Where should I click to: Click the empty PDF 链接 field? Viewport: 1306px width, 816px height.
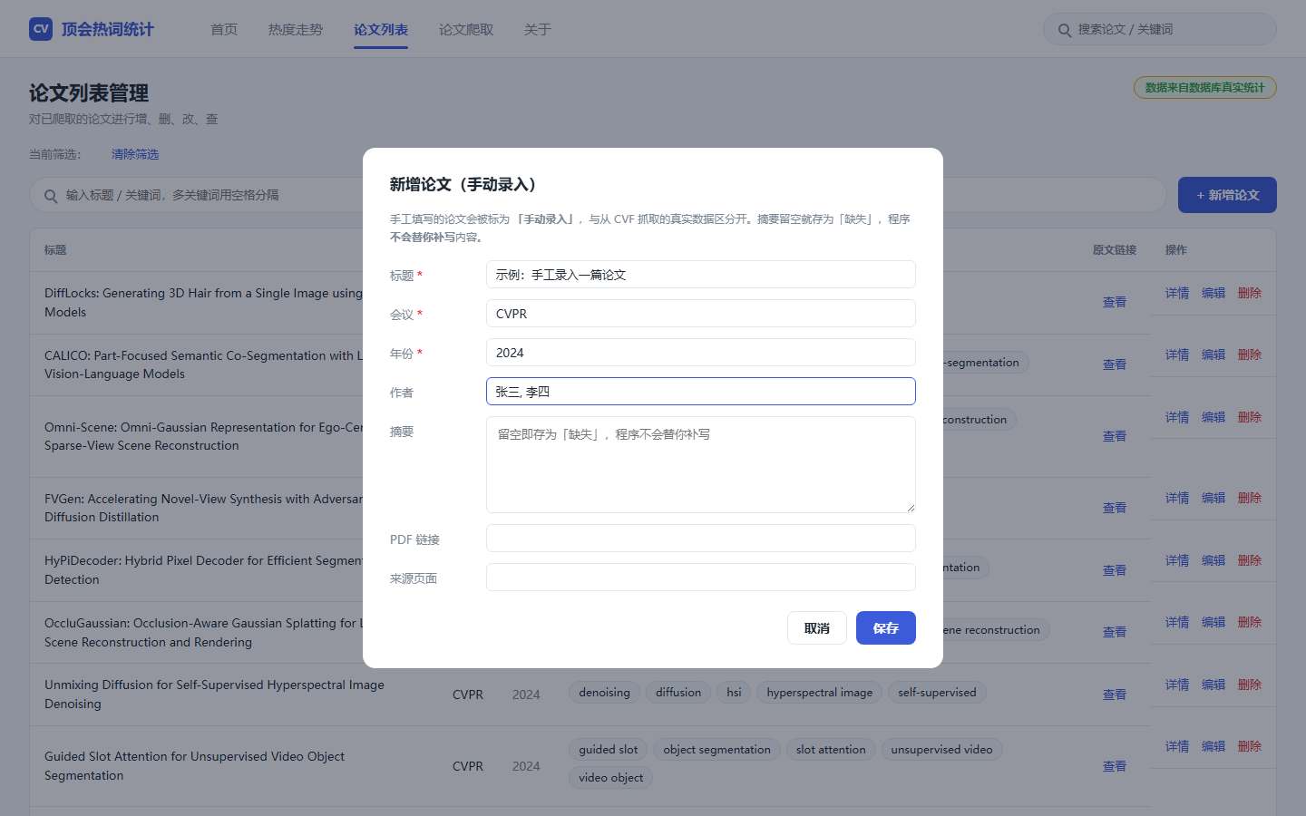(x=701, y=539)
